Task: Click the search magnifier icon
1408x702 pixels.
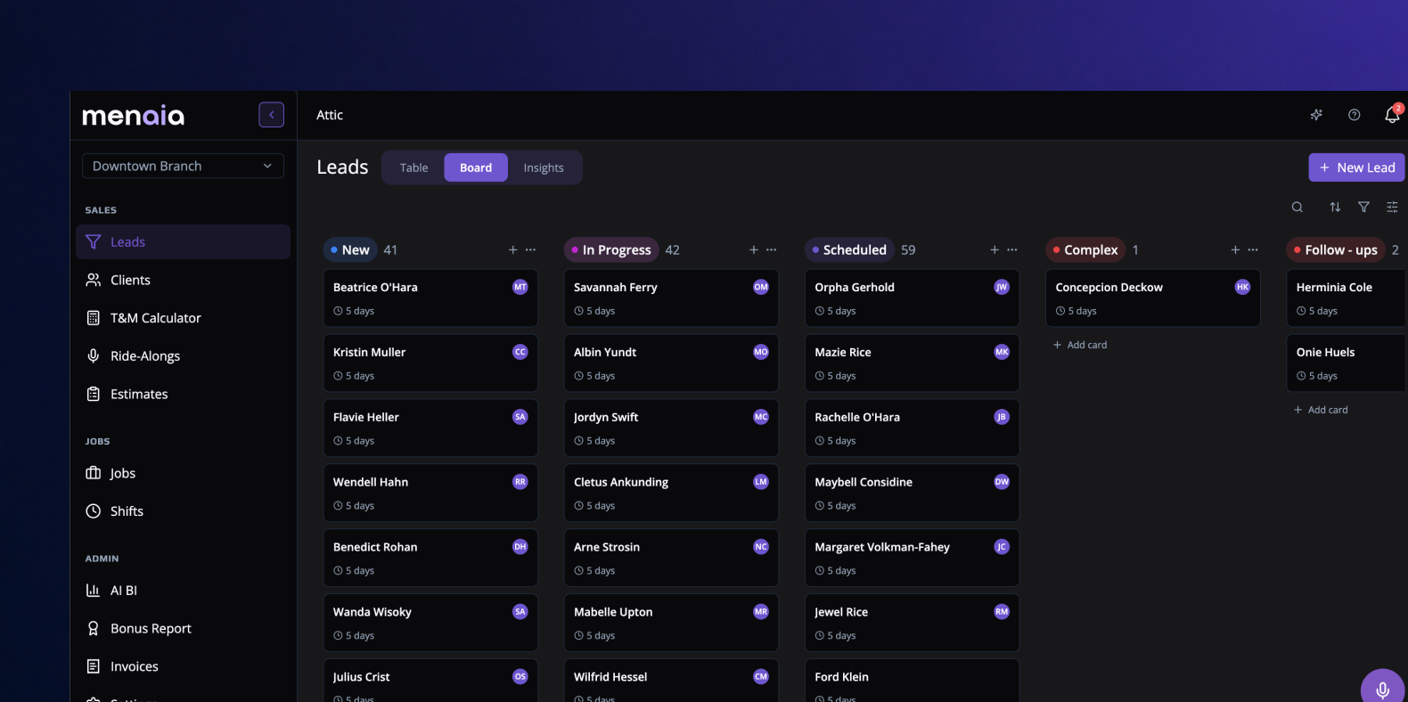Action: (x=1297, y=207)
